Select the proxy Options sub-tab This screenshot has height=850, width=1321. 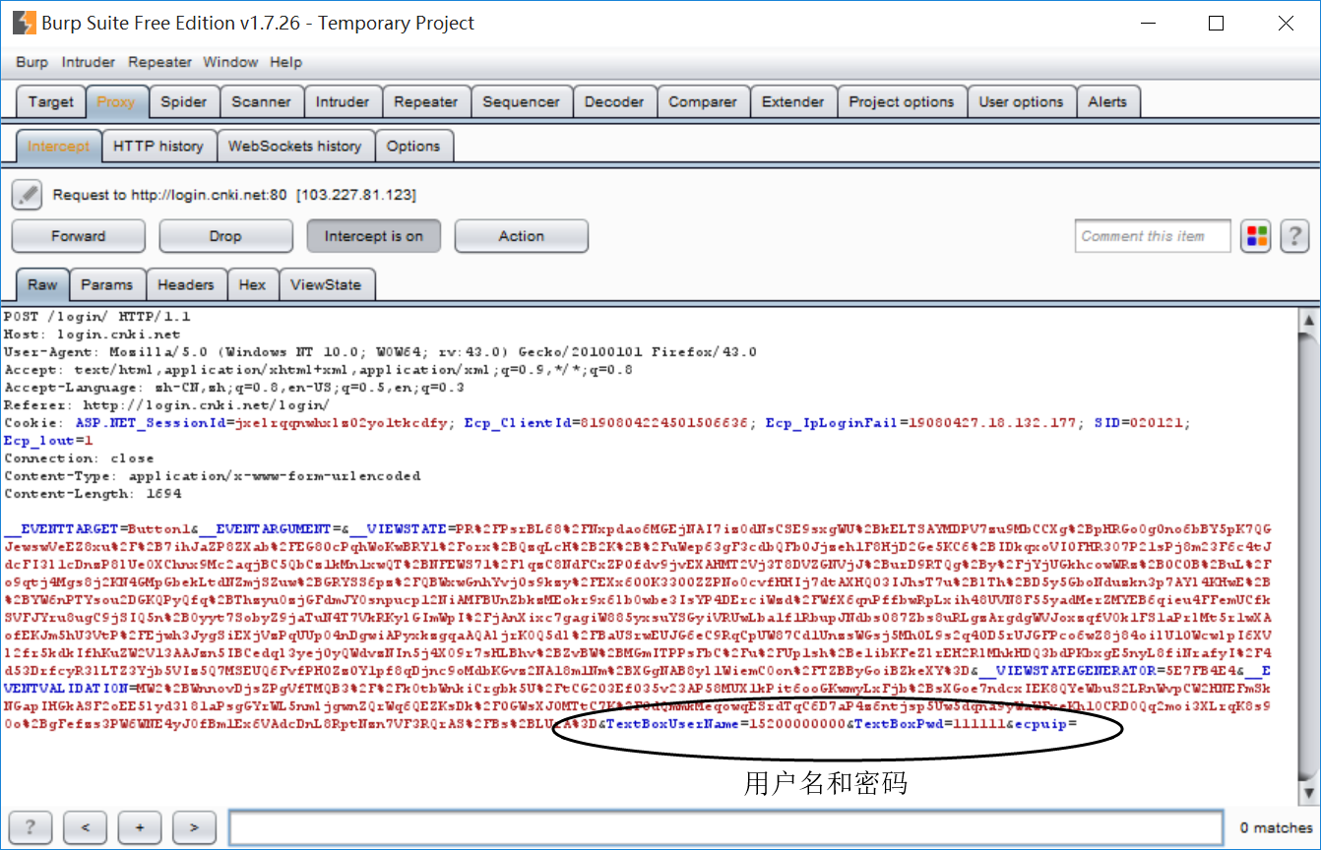tap(413, 146)
